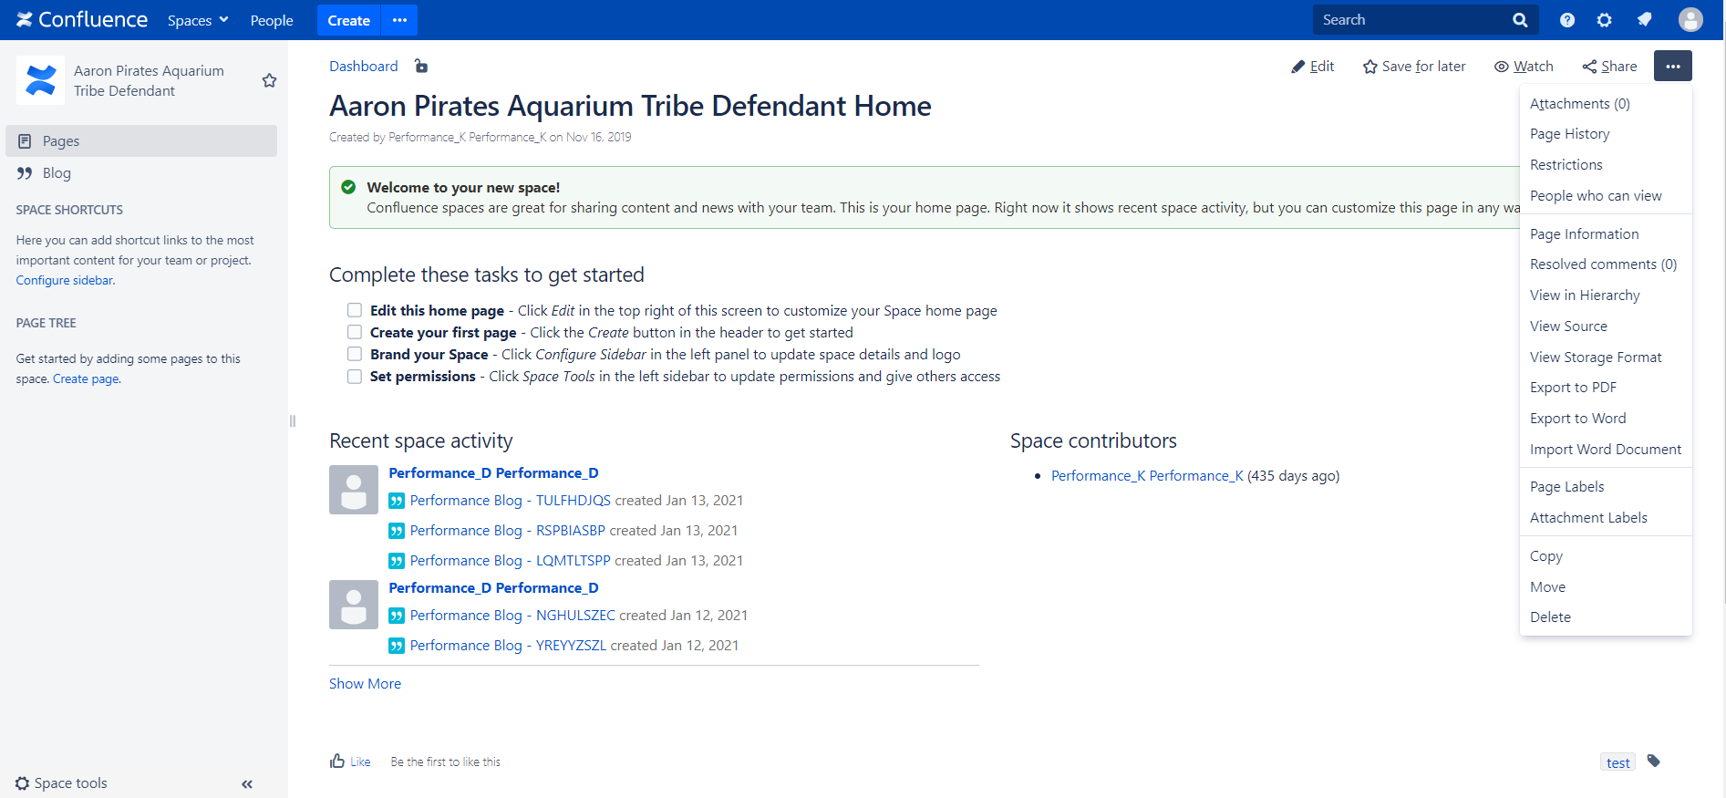Choose View Storage Format
This screenshot has height=798, width=1726.
tap(1606, 358)
